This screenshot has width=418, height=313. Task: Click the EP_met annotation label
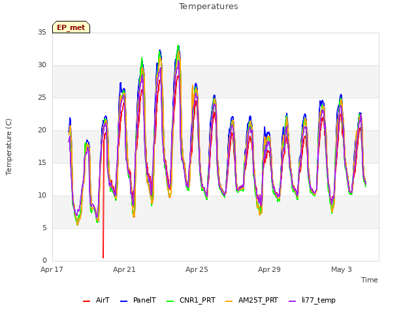point(71,27)
